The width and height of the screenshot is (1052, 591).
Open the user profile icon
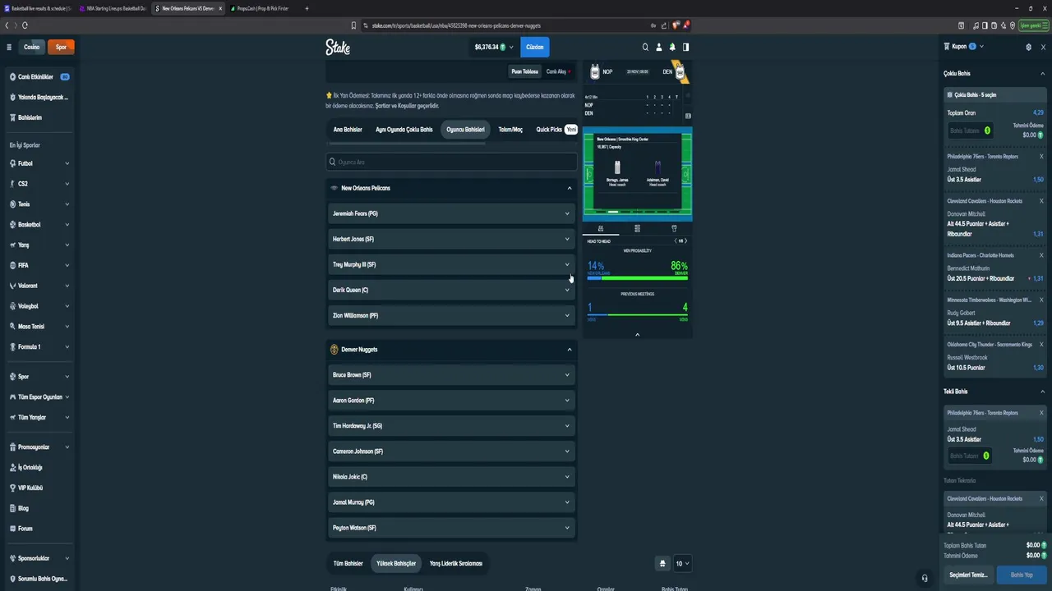click(x=658, y=47)
